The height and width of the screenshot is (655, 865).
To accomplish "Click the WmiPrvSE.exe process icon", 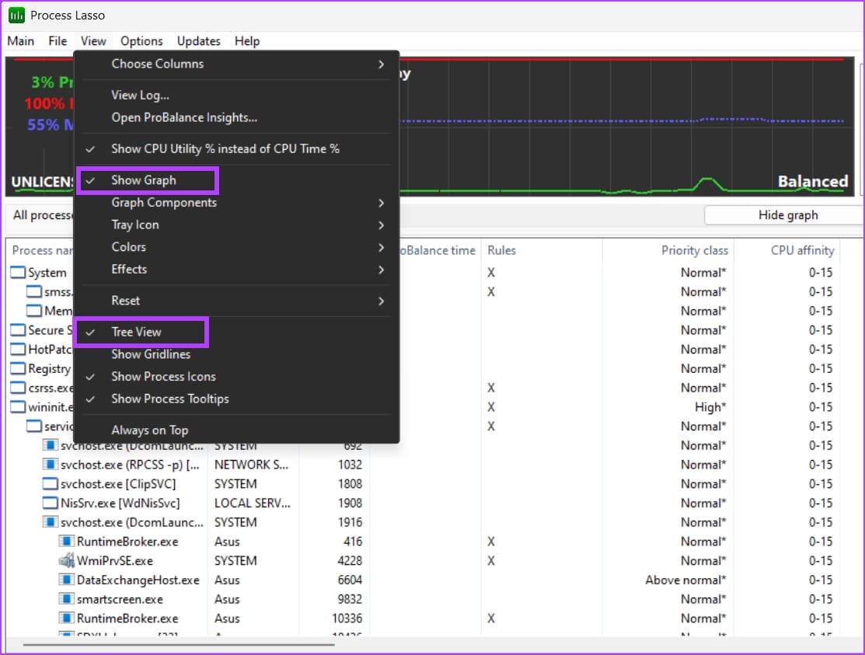I will point(66,561).
